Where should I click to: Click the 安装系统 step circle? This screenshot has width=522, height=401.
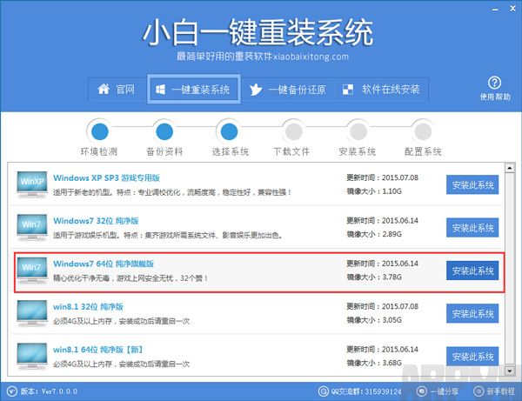(357, 131)
